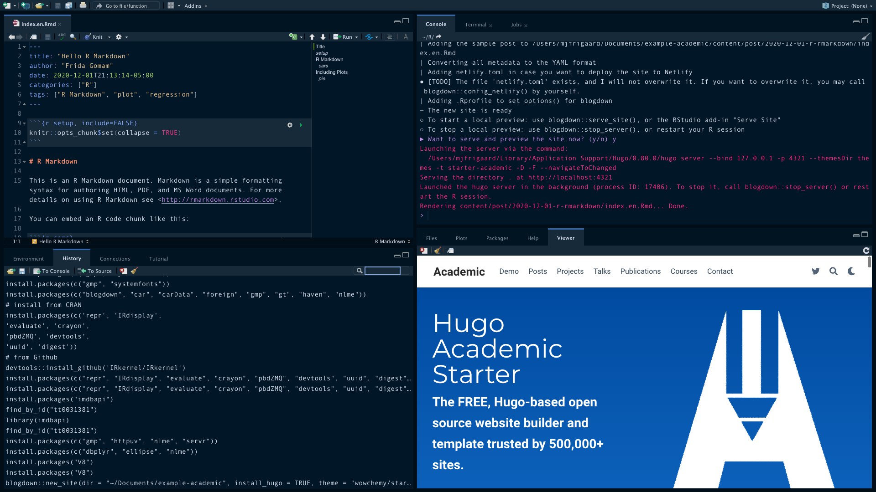Image resolution: width=876 pixels, height=492 pixels.
Task: Show the document in a new window
Action: coord(34,37)
